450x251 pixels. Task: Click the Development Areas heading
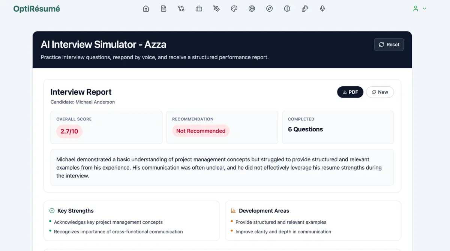pyautogui.click(x=264, y=211)
